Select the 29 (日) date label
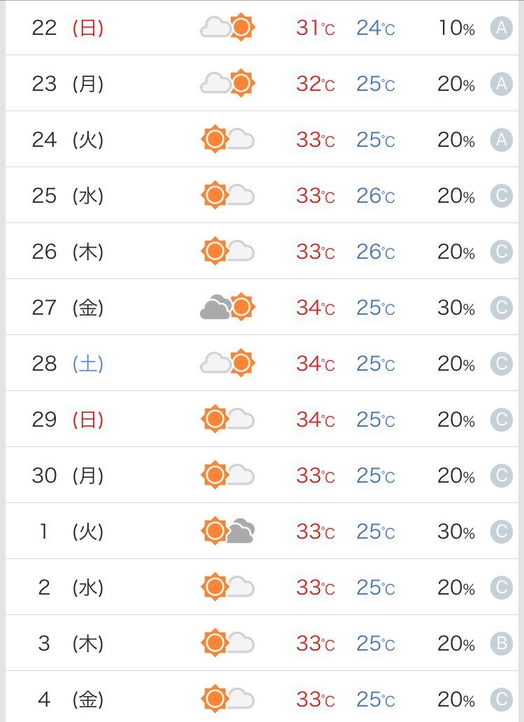 coord(68,420)
